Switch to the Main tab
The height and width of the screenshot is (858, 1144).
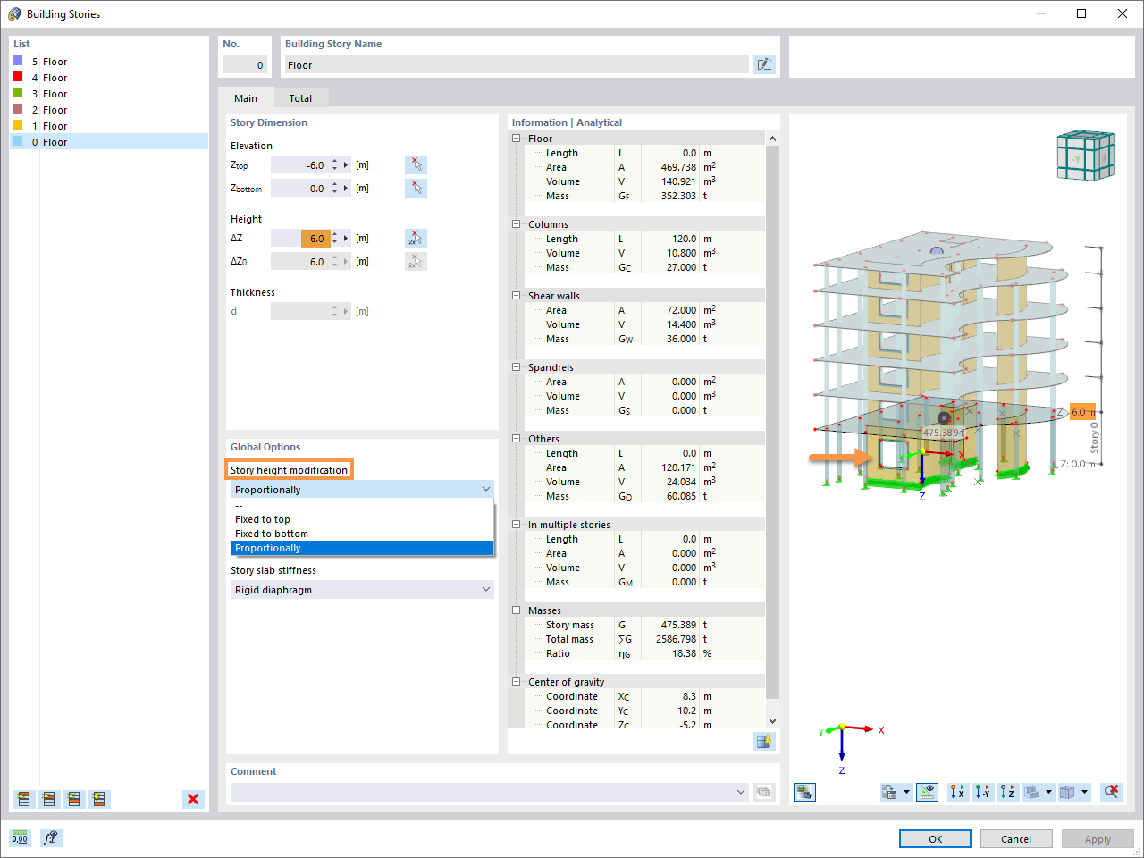(246, 98)
